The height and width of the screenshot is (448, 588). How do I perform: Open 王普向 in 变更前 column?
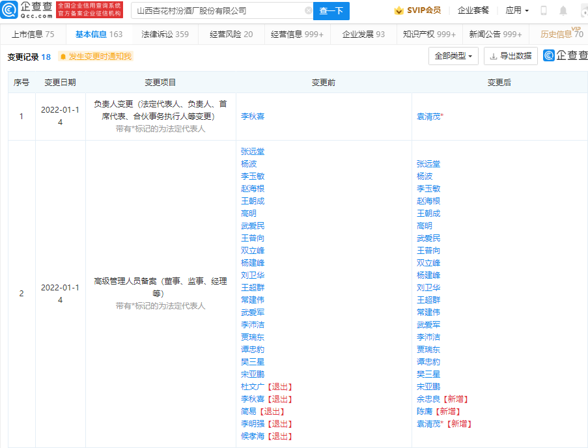click(253, 238)
